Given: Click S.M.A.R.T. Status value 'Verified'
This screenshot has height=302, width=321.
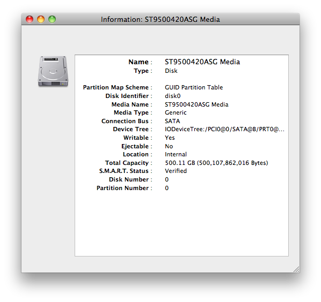Looking at the screenshot, I should point(176,171).
